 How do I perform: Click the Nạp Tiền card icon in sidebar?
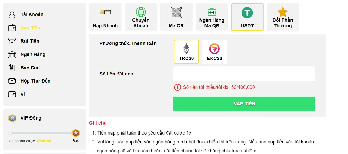[x=12, y=27]
